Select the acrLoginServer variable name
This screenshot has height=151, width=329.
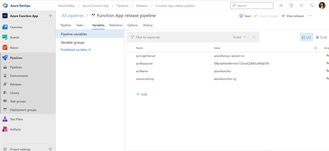146,56
